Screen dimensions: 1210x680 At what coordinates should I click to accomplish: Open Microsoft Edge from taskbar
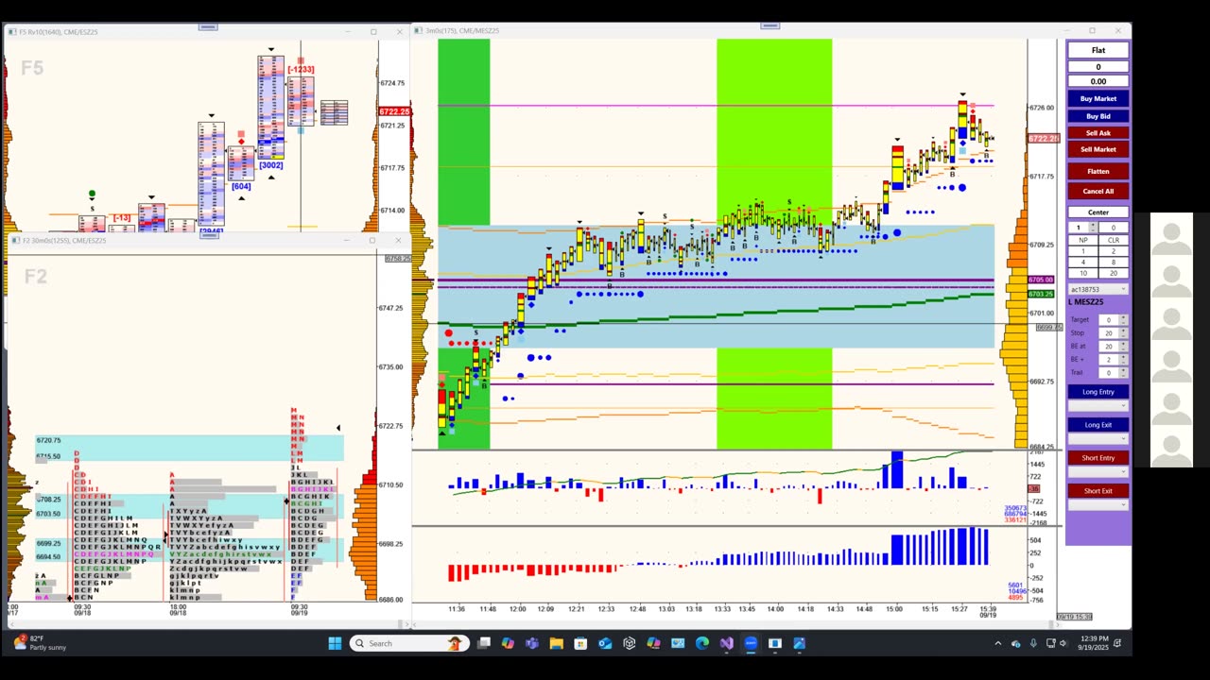pyautogui.click(x=702, y=643)
